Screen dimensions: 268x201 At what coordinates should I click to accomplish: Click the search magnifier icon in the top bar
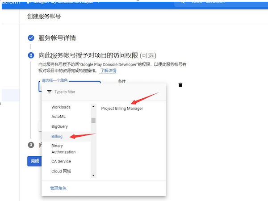182,2
